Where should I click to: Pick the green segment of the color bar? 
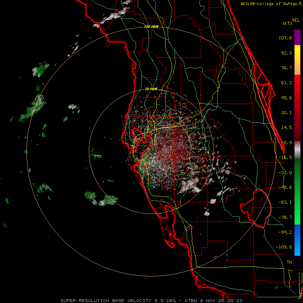pyautogui.click(x=297, y=191)
